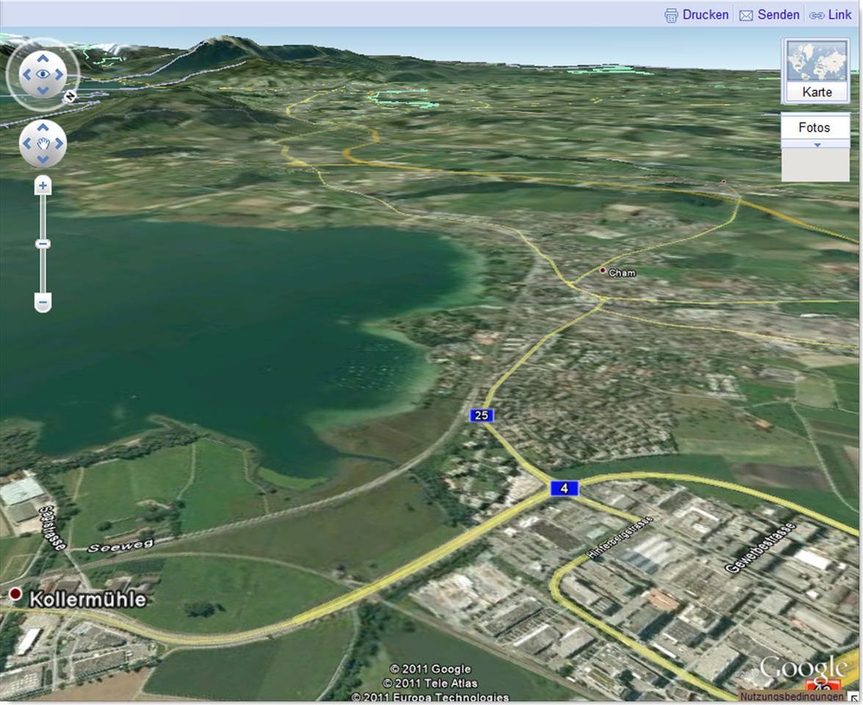Viewport: 863px width, 705px height.
Task: Rotate view left with look-around left arrow
Action: tap(26, 74)
